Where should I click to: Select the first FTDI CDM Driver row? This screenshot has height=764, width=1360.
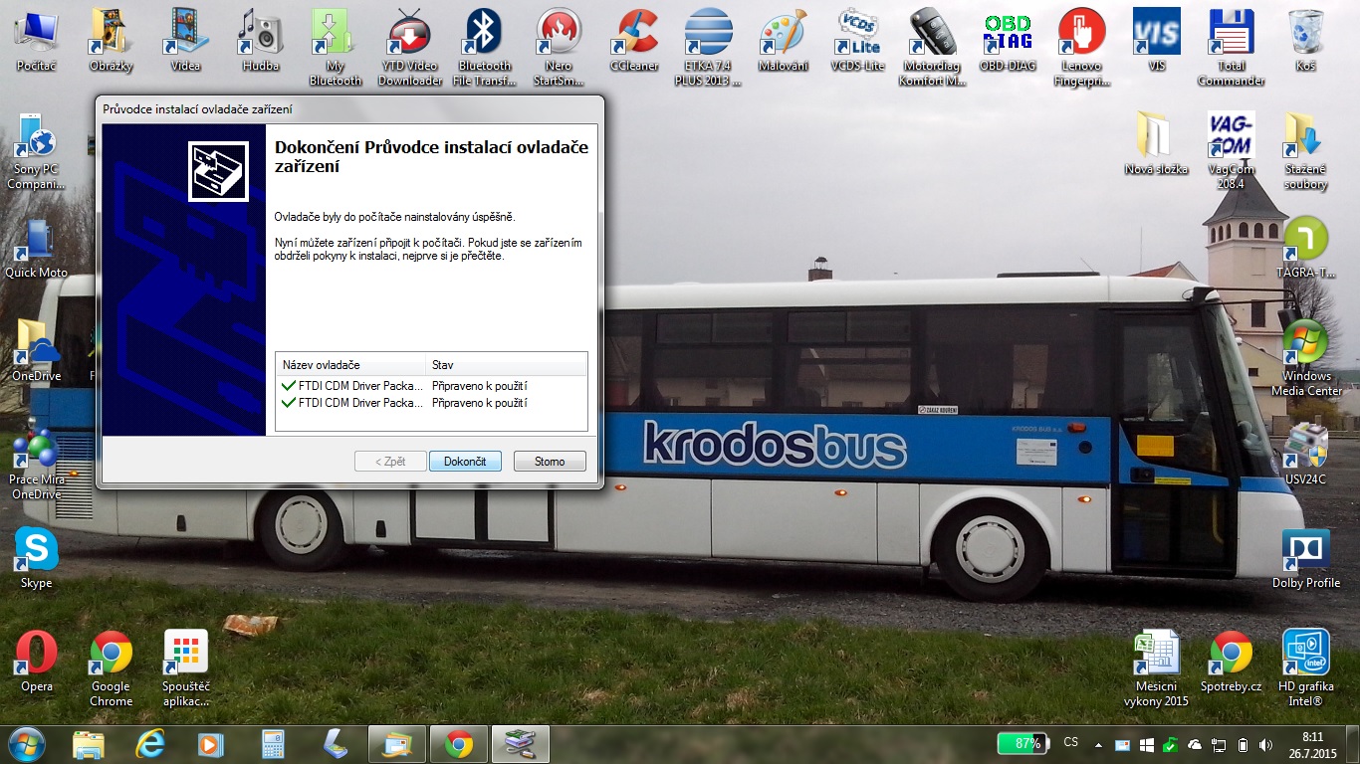pyautogui.click(x=431, y=385)
